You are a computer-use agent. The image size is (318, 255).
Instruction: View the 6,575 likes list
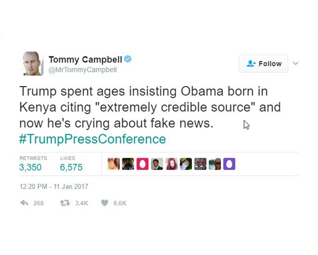coord(71,167)
